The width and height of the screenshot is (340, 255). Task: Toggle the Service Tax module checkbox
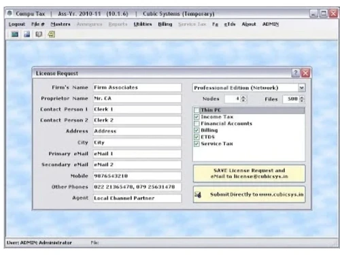(x=197, y=143)
